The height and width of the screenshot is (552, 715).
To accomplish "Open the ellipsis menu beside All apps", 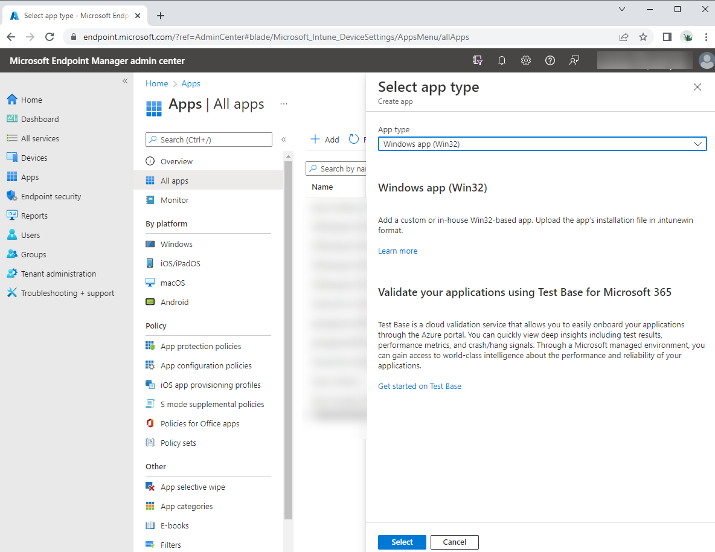I will click(284, 104).
